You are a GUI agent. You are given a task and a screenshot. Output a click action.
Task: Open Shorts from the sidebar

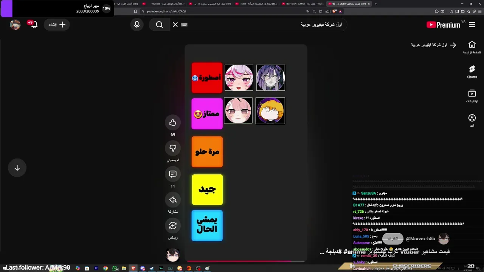coord(472,72)
